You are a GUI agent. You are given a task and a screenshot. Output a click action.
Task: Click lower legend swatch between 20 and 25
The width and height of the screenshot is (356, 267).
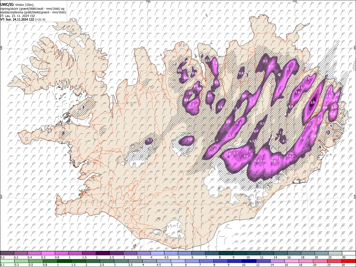click(320, 261)
